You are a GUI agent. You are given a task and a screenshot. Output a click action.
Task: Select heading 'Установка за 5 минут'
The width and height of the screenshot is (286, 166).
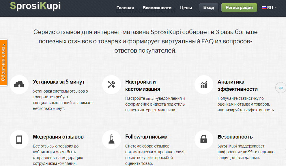click(59, 82)
